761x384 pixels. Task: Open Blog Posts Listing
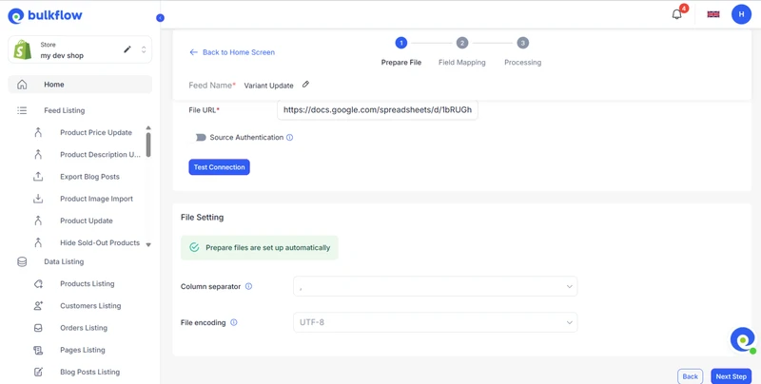pyautogui.click(x=90, y=372)
